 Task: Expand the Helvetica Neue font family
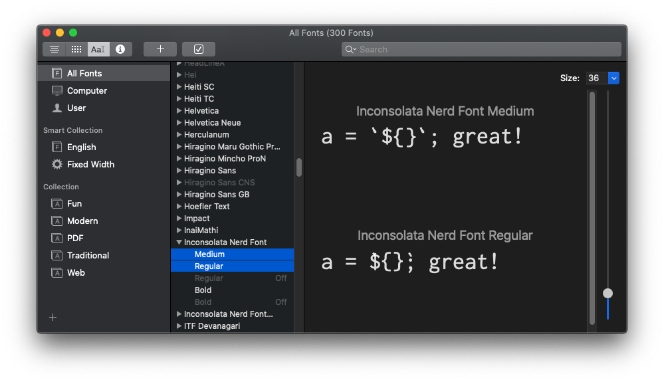pos(179,122)
